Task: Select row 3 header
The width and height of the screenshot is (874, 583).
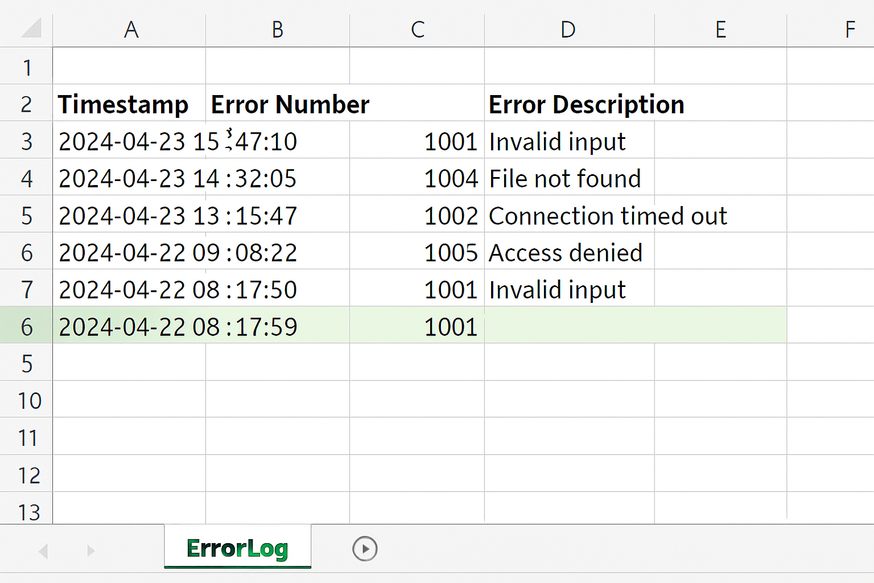Action: 26,140
